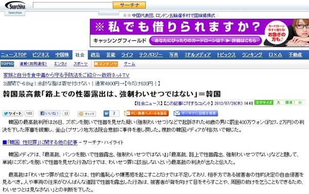Click into the search input field
This screenshot has width=309, height=194.
(73, 5)
